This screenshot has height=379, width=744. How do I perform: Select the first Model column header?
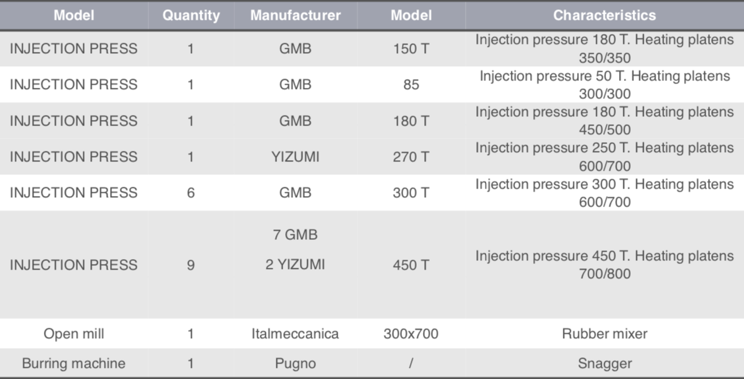(73, 15)
